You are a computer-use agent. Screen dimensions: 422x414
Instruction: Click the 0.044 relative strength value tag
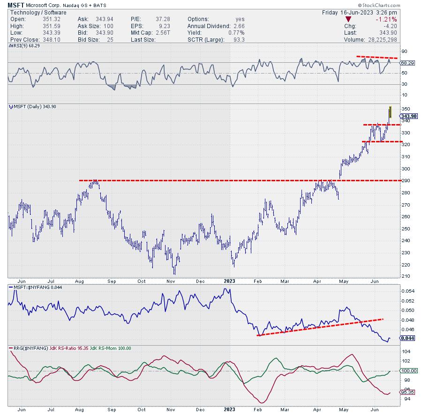pyautogui.click(x=406, y=339)
